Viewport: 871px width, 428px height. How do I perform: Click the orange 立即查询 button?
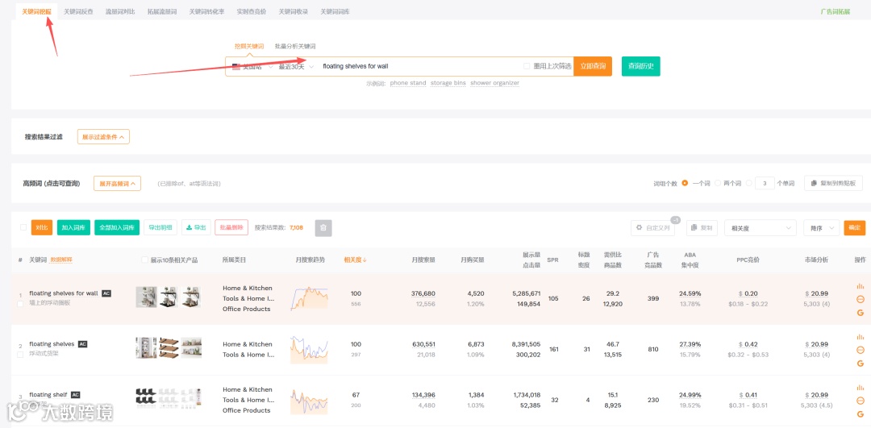coord(593,66)
